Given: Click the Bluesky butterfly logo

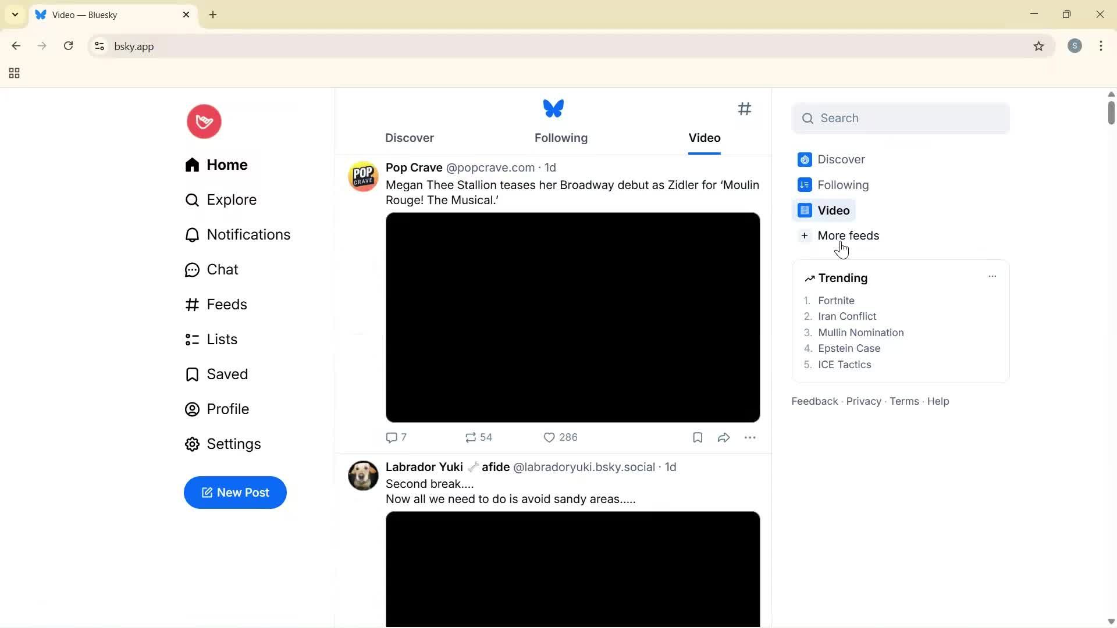Looking at the screenshot, I should click(x=553, y=108).
